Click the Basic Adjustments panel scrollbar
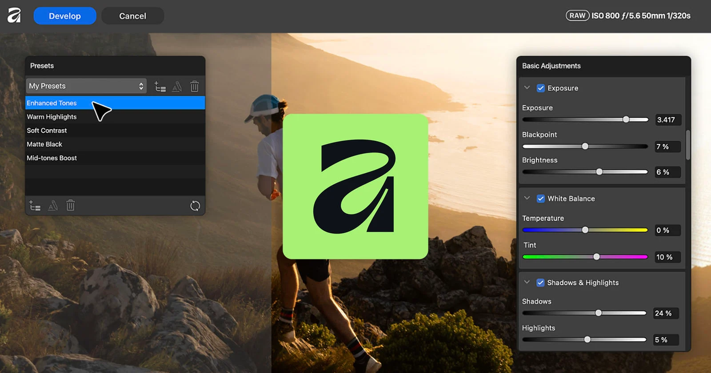This screenshot has width=711, height=373. (x=688, y=145)
